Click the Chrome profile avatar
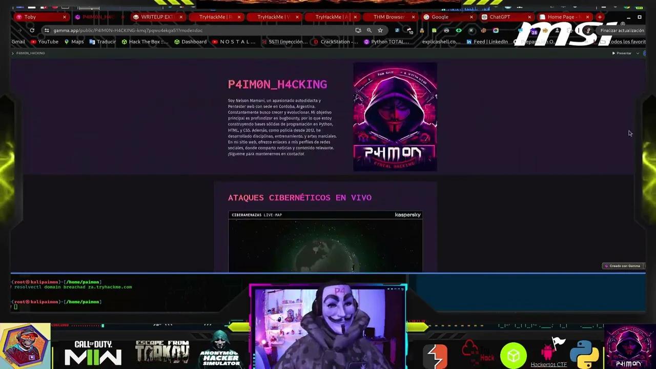The height and width of the screenshot is (369, 656). (588, 30)
